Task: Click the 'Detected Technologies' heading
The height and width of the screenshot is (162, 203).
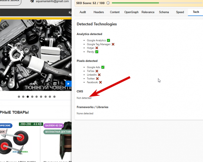Action: point(97,24)
